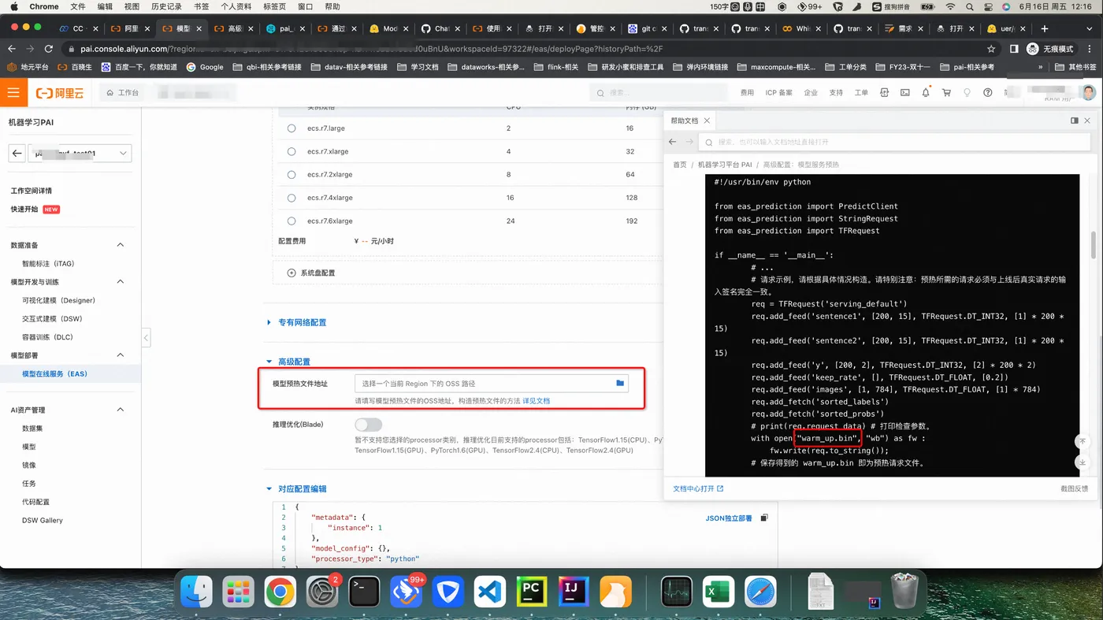This screenshot has height=620, width=1103.
Task: Close the help document side panel
Action: click(x=1087, y=121)
